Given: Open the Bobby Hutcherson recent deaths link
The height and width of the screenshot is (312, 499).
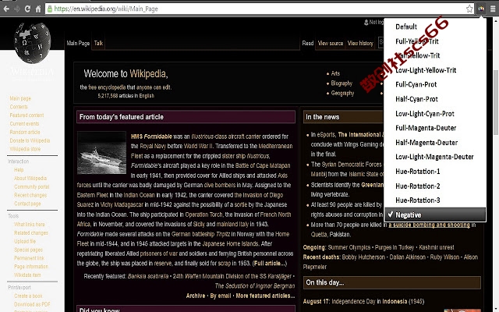Looking at the screenshot, I should 363,257.
